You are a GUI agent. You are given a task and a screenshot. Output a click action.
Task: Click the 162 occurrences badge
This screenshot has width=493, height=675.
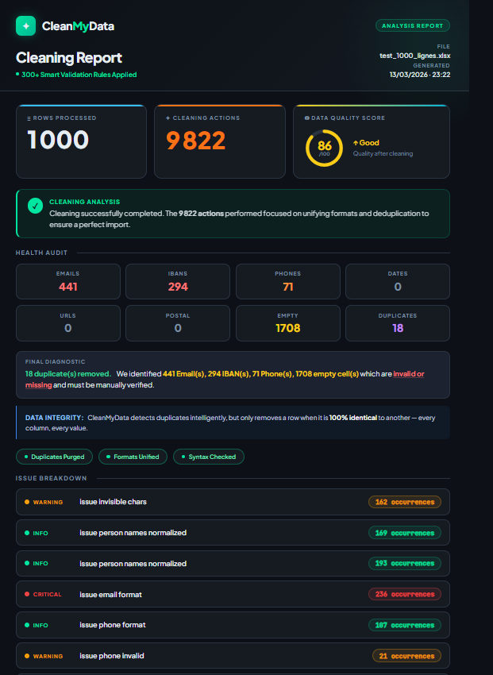[405, 502]
